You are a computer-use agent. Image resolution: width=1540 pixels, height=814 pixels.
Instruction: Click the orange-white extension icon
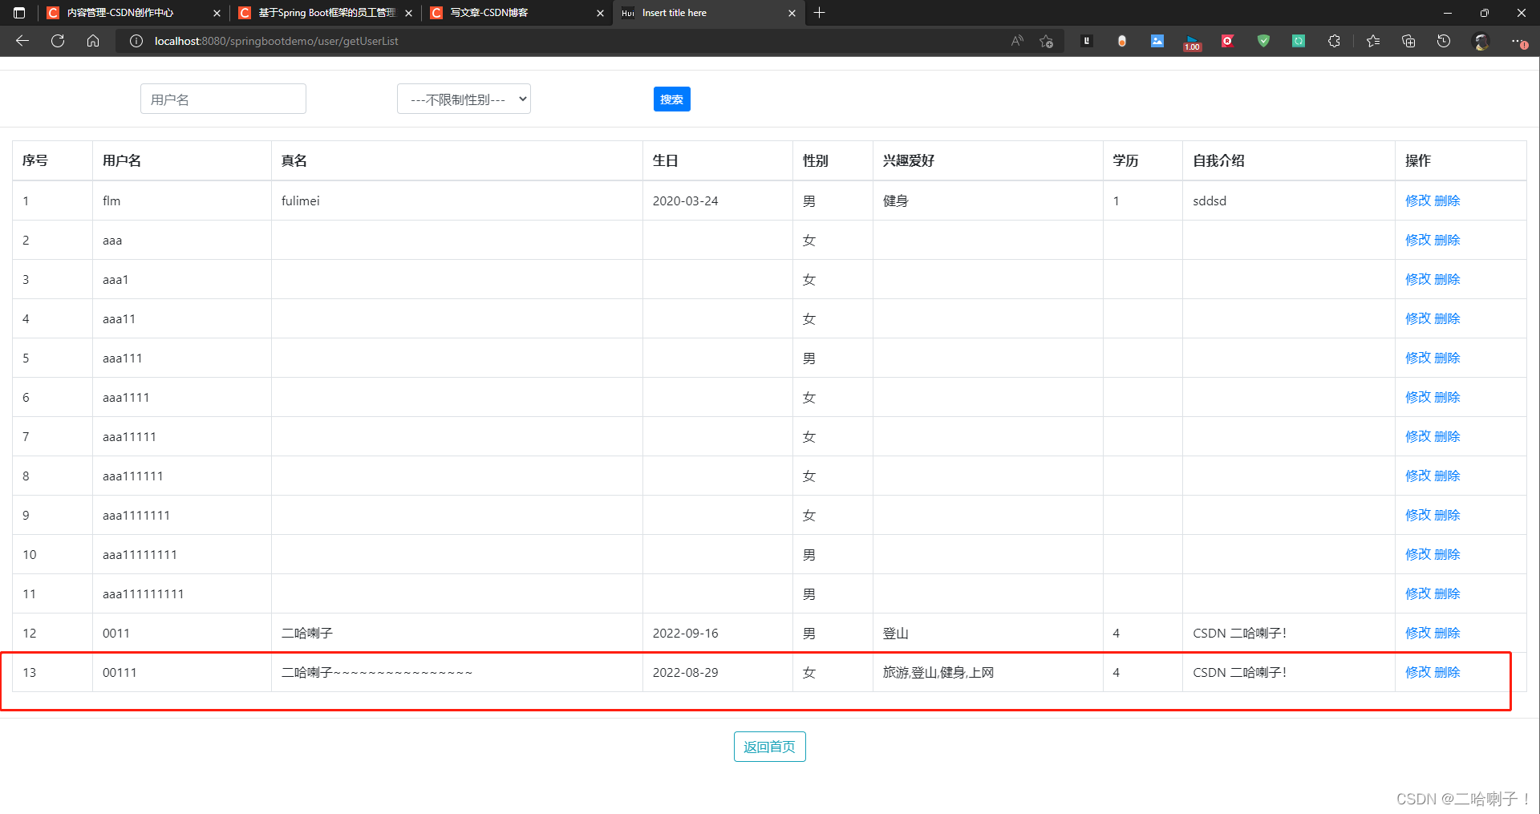tap(1122, 41)
